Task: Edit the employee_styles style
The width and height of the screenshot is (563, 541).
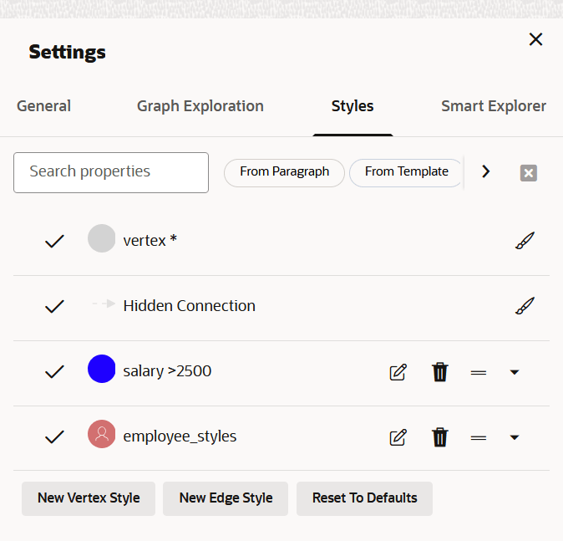Action: click(398, 436)
